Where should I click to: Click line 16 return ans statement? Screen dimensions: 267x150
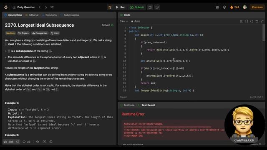coord(149,83)
